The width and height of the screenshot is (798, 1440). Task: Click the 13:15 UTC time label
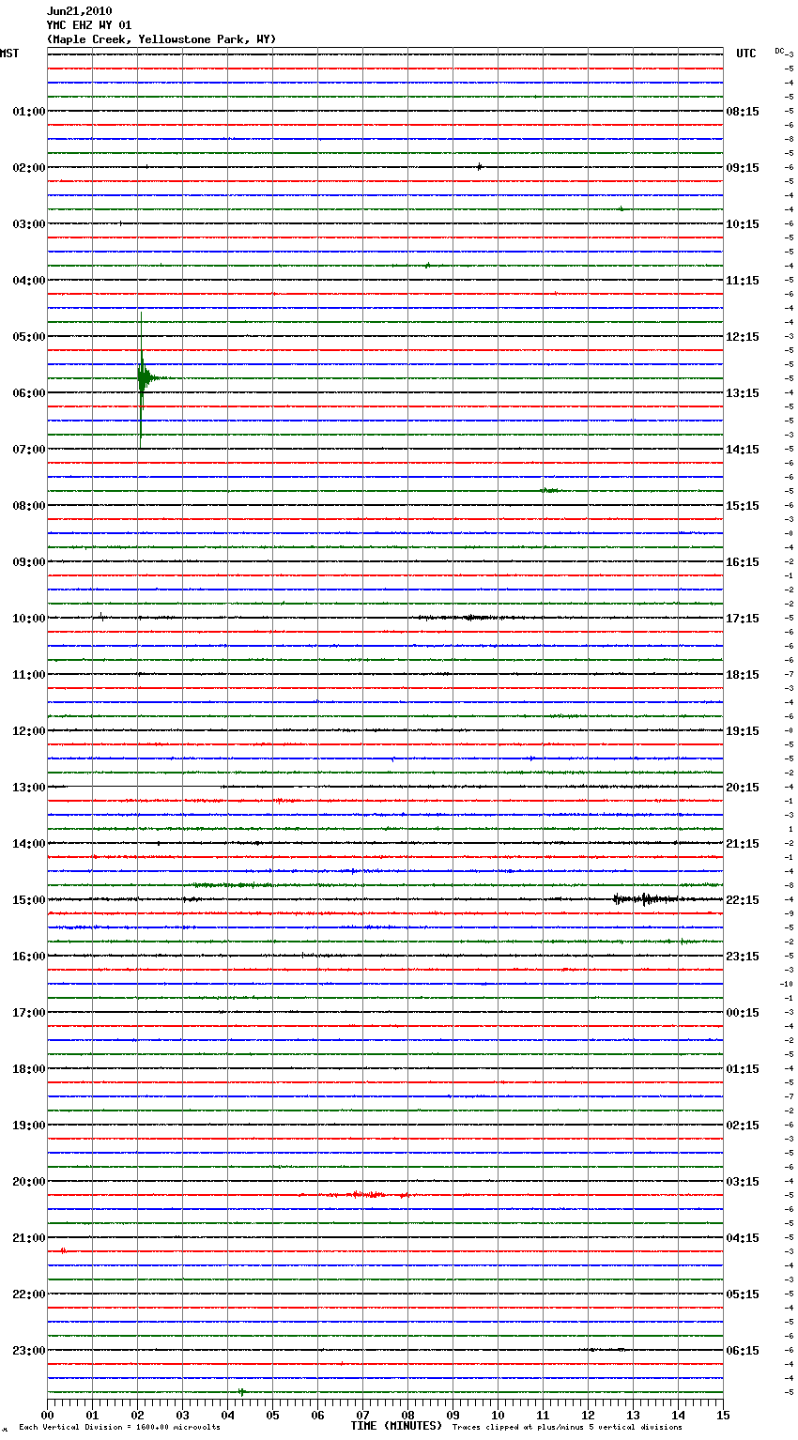743,393
